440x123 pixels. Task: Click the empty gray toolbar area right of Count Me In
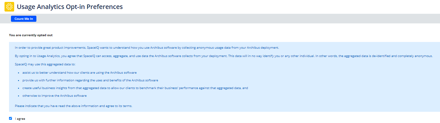238,19
